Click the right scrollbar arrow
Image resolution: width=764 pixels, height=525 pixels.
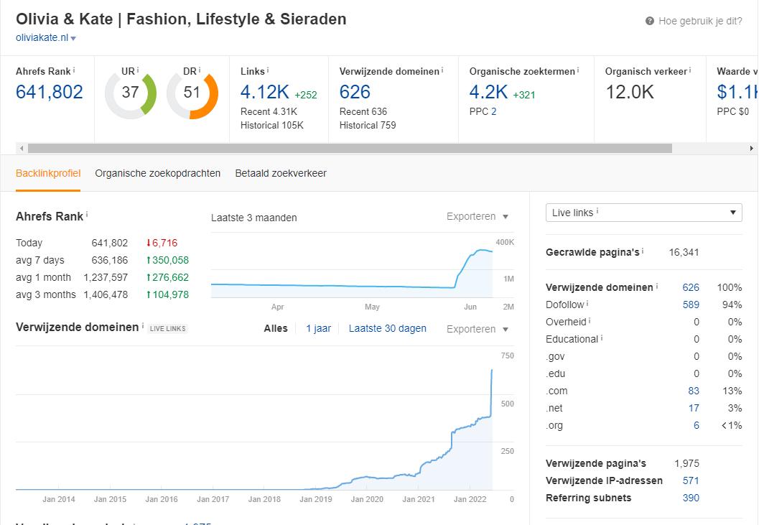(x=751, y=148)
